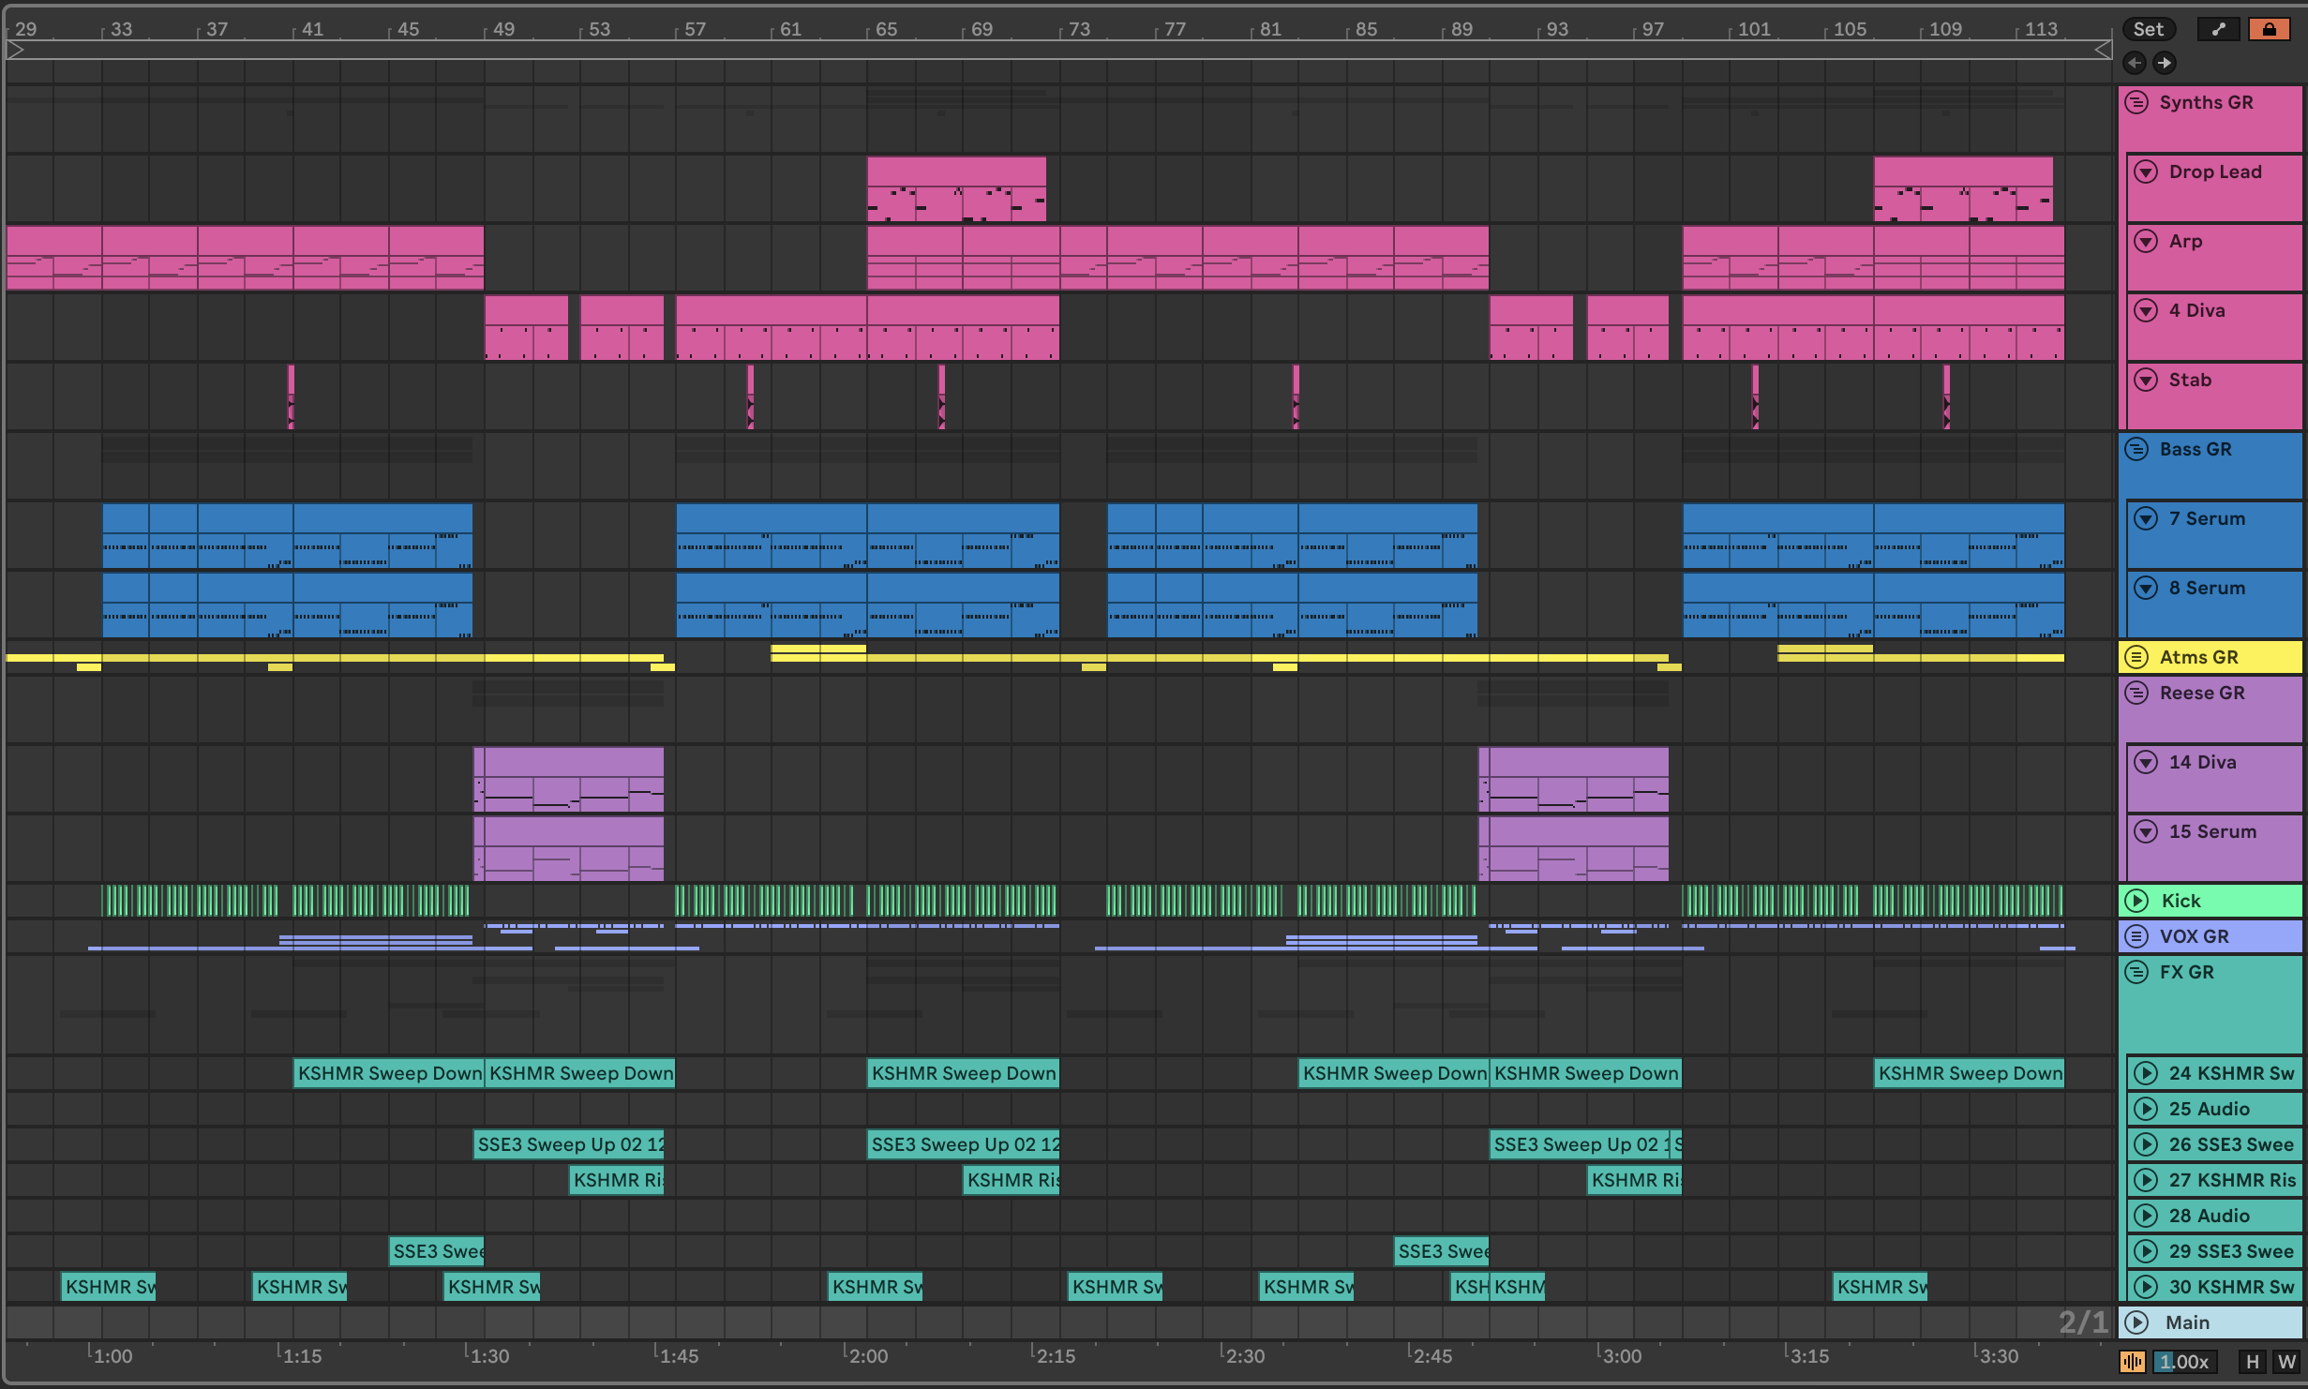Toggle the automation mode button
2308x1389 pixels.
coord(2218,29)
